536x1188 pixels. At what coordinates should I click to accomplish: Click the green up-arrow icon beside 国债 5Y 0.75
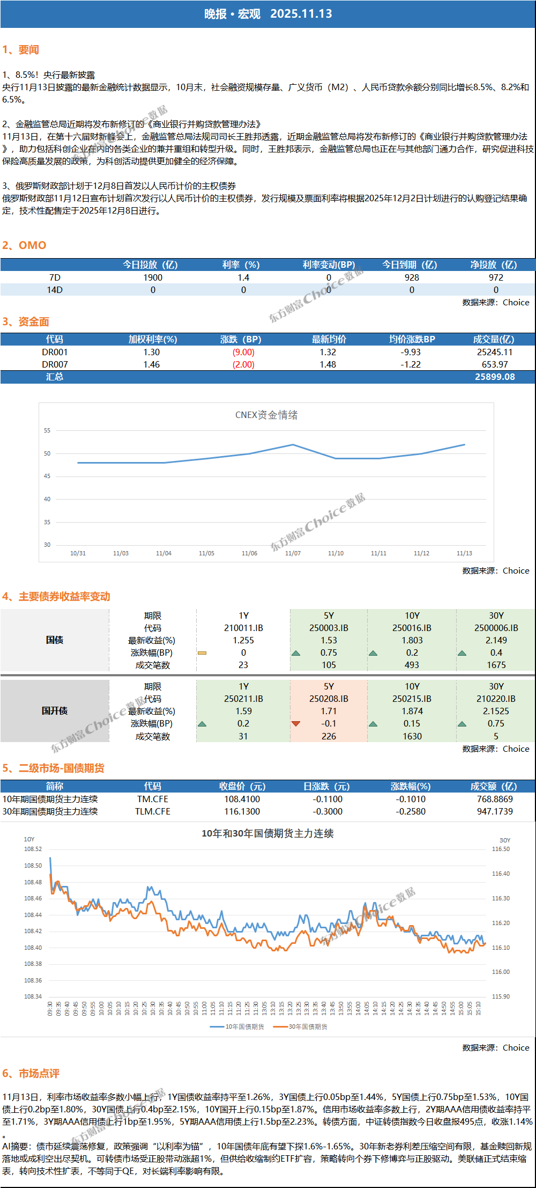pos(296,653)
